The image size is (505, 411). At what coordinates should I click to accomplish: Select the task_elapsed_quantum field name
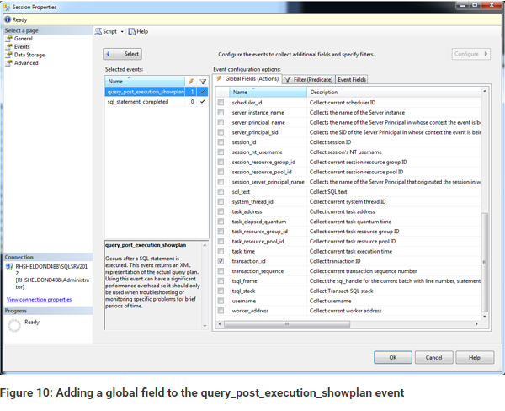(259, 222)
